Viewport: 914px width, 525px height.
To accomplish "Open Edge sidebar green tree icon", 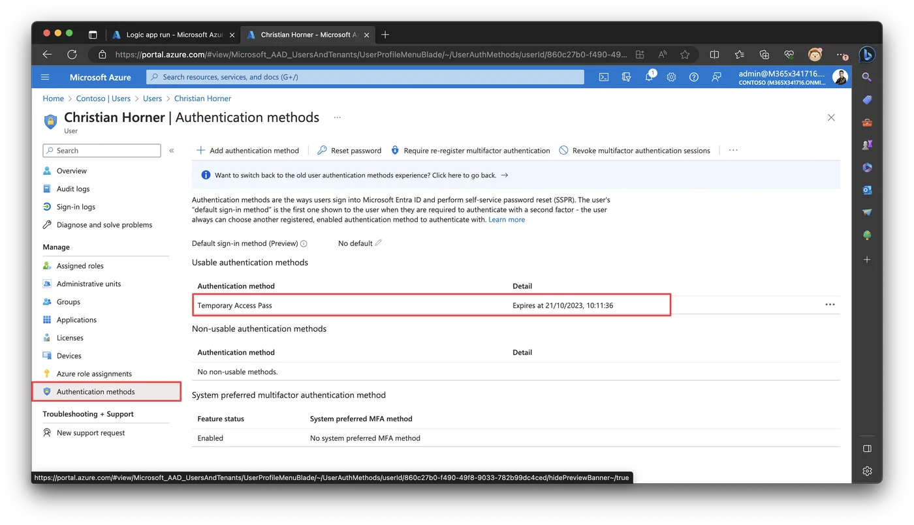I will point(867,235).
